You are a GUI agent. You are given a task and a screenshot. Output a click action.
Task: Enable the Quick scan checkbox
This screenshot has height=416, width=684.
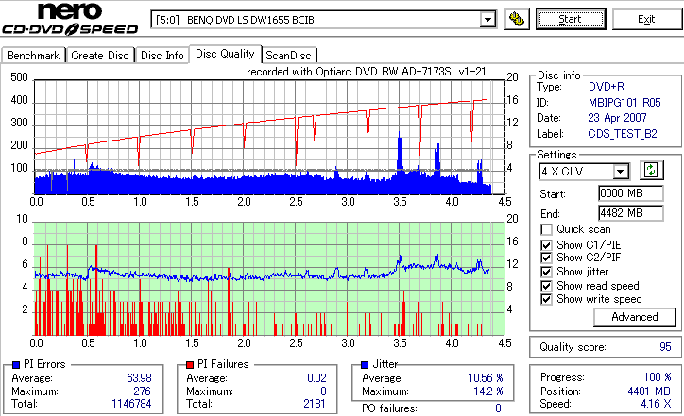pos(546,229)
